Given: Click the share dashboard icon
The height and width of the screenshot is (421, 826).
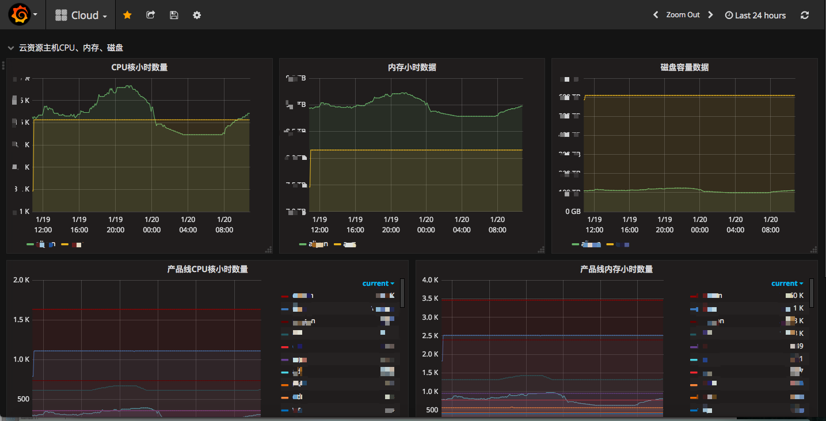Looking at the screenshot, I should pos(151,15).
